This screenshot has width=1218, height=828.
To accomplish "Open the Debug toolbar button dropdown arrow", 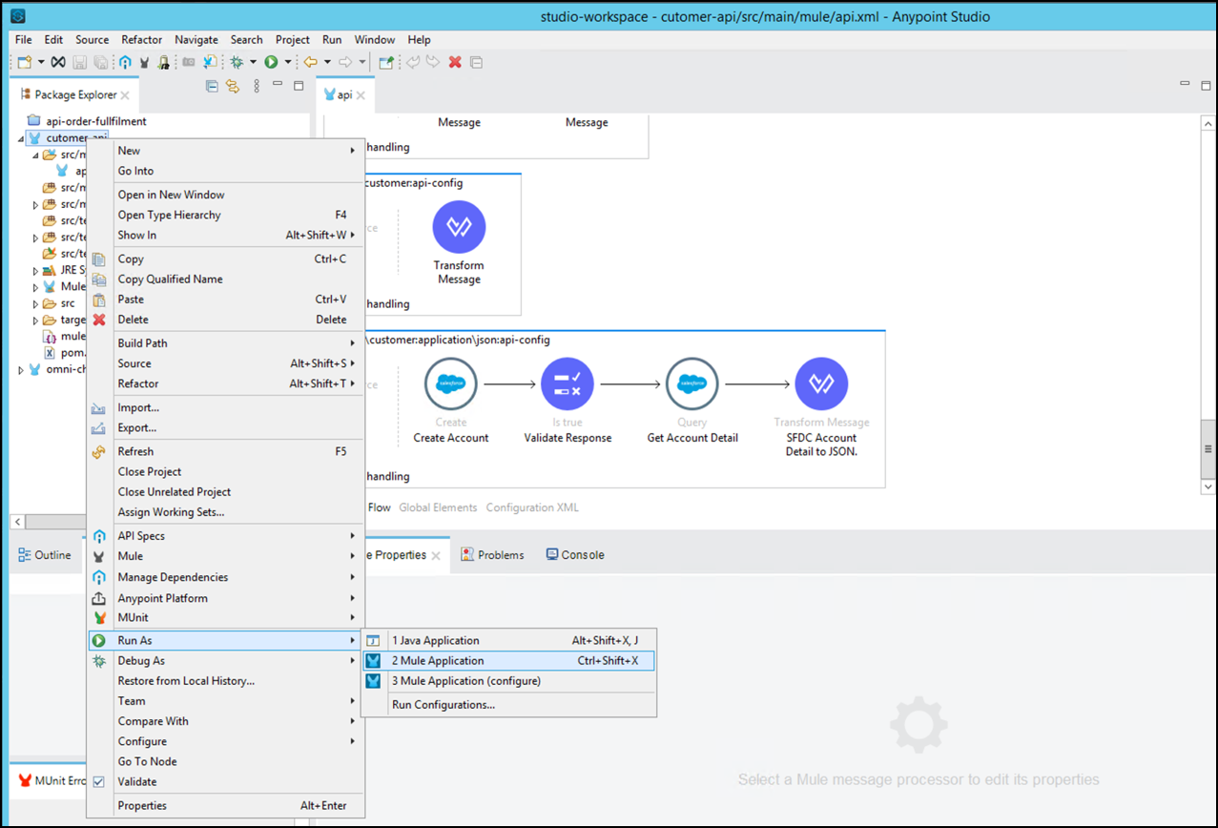I will pyautogui.click(x=253, y=62).
